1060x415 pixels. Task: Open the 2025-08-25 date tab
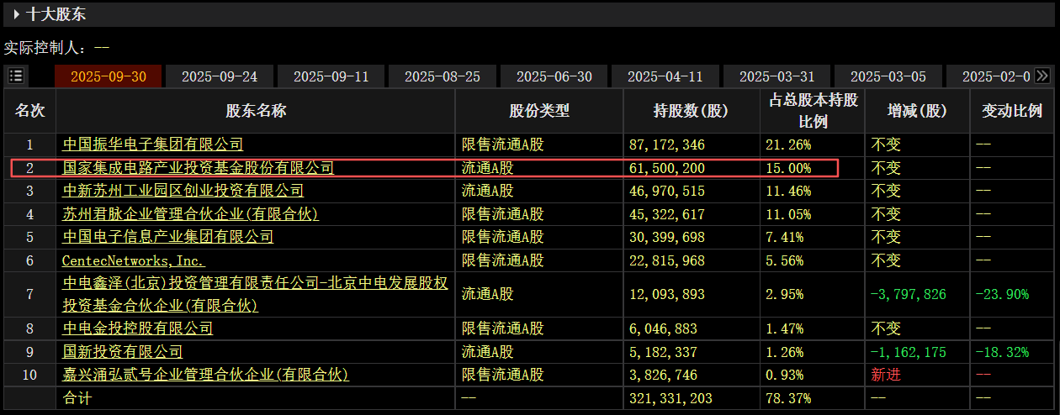tap(443, 76)
